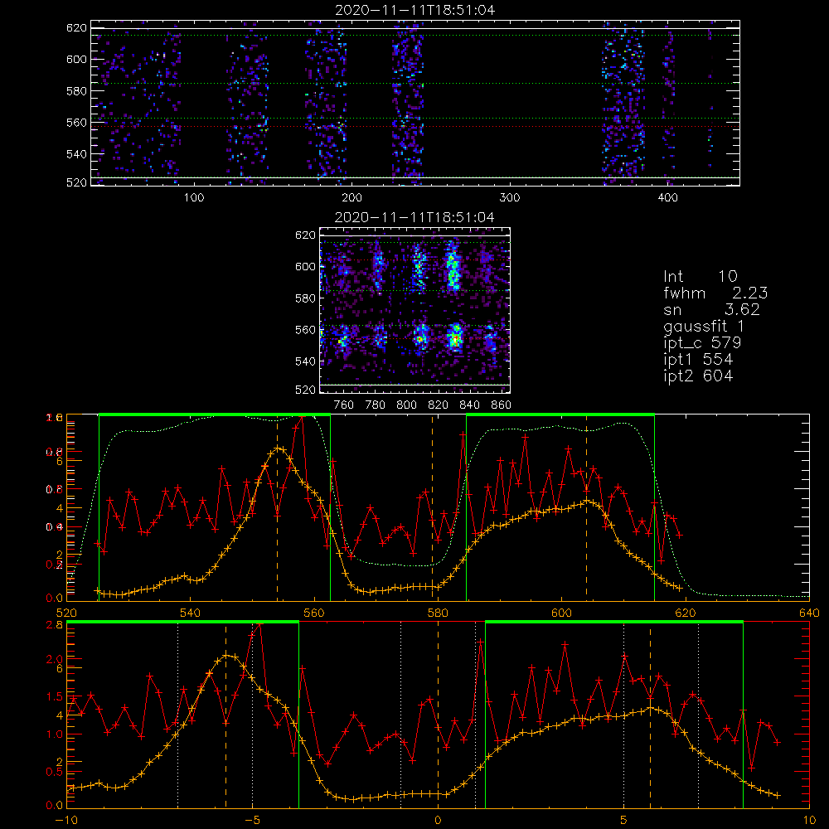Click the wide top spectral image panel
Viewport: 829px width, 829px height.
click(415, 103)
